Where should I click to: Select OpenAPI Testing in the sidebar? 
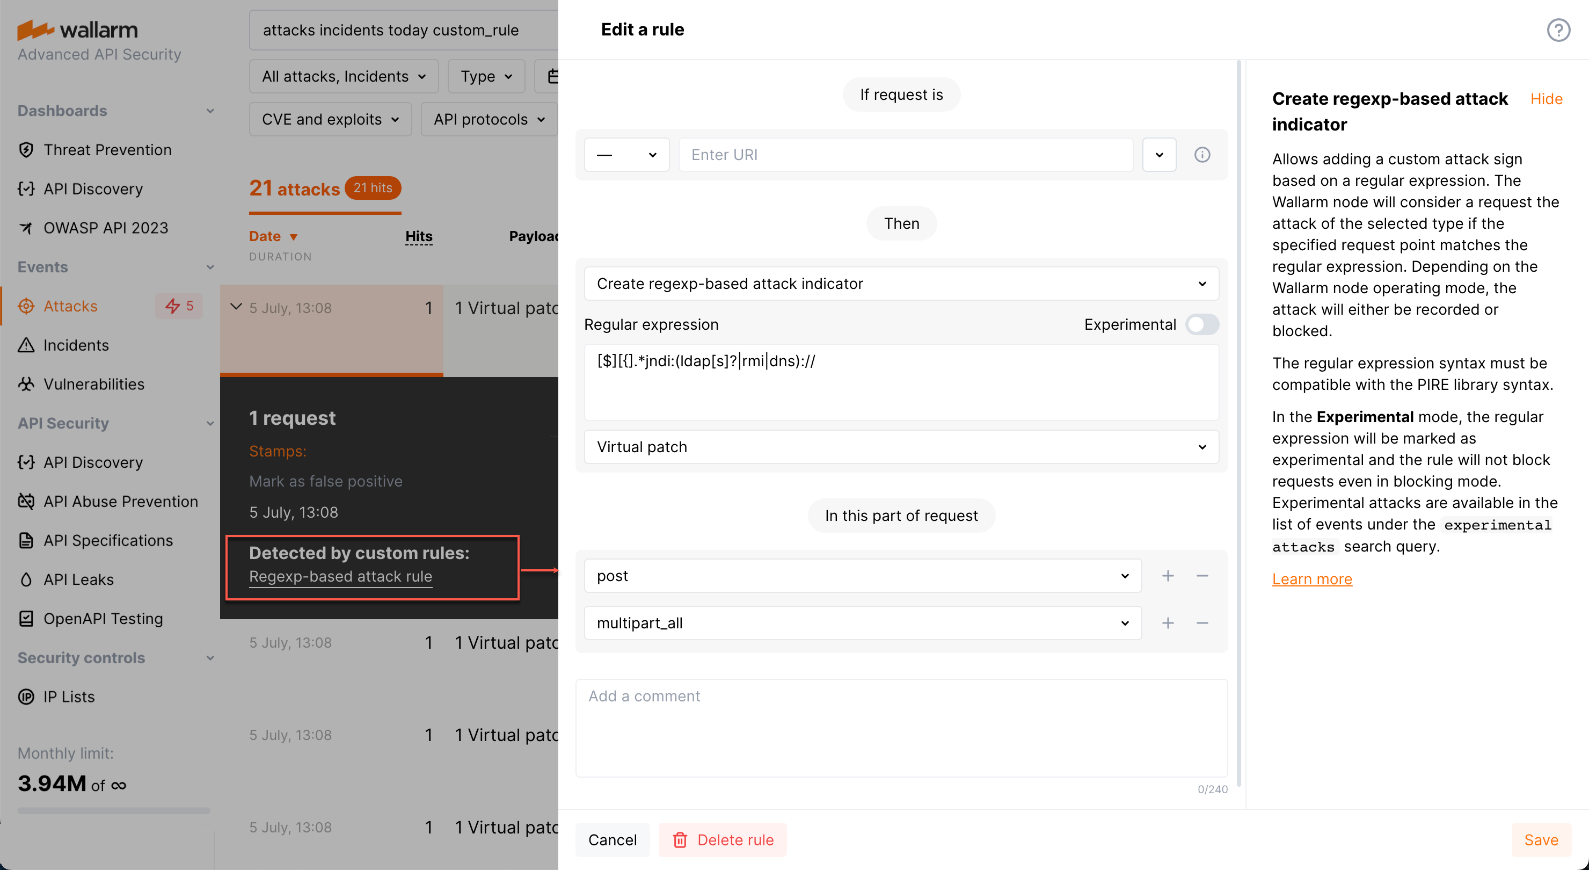(103, 618)
